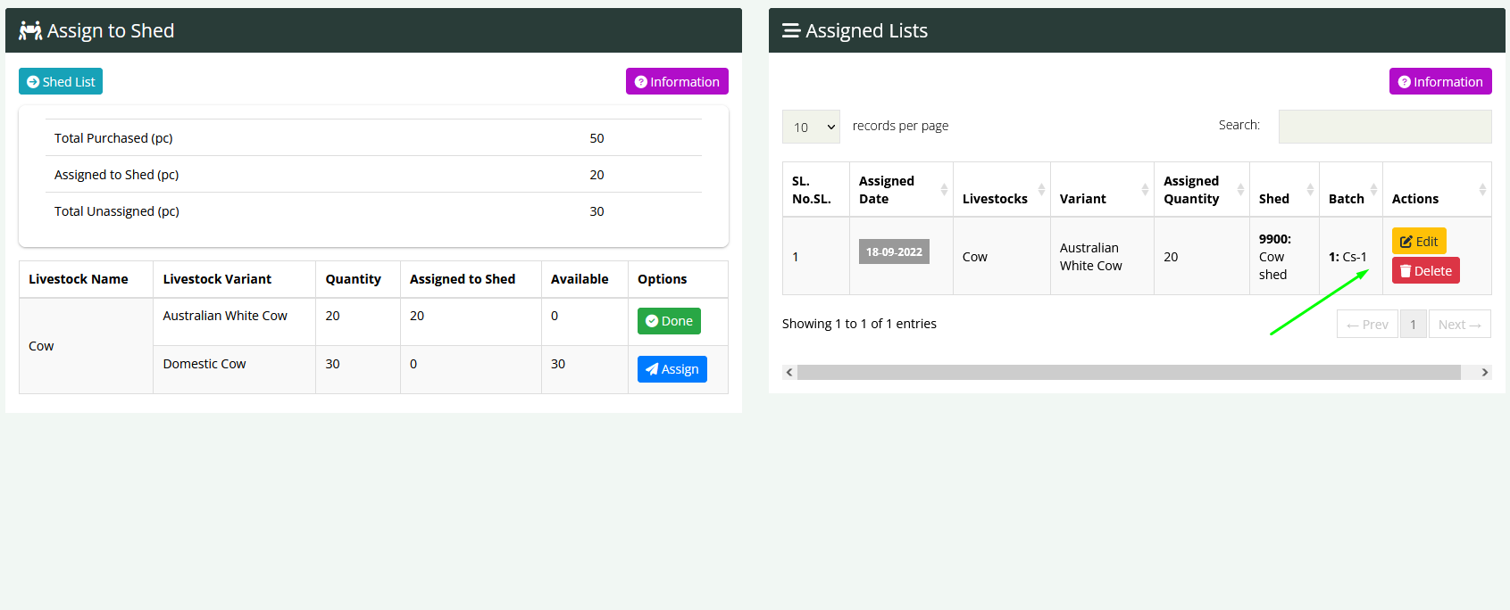1510x610 pixels.
Task: Click the Shed List button
Action: tap(61, 81)
